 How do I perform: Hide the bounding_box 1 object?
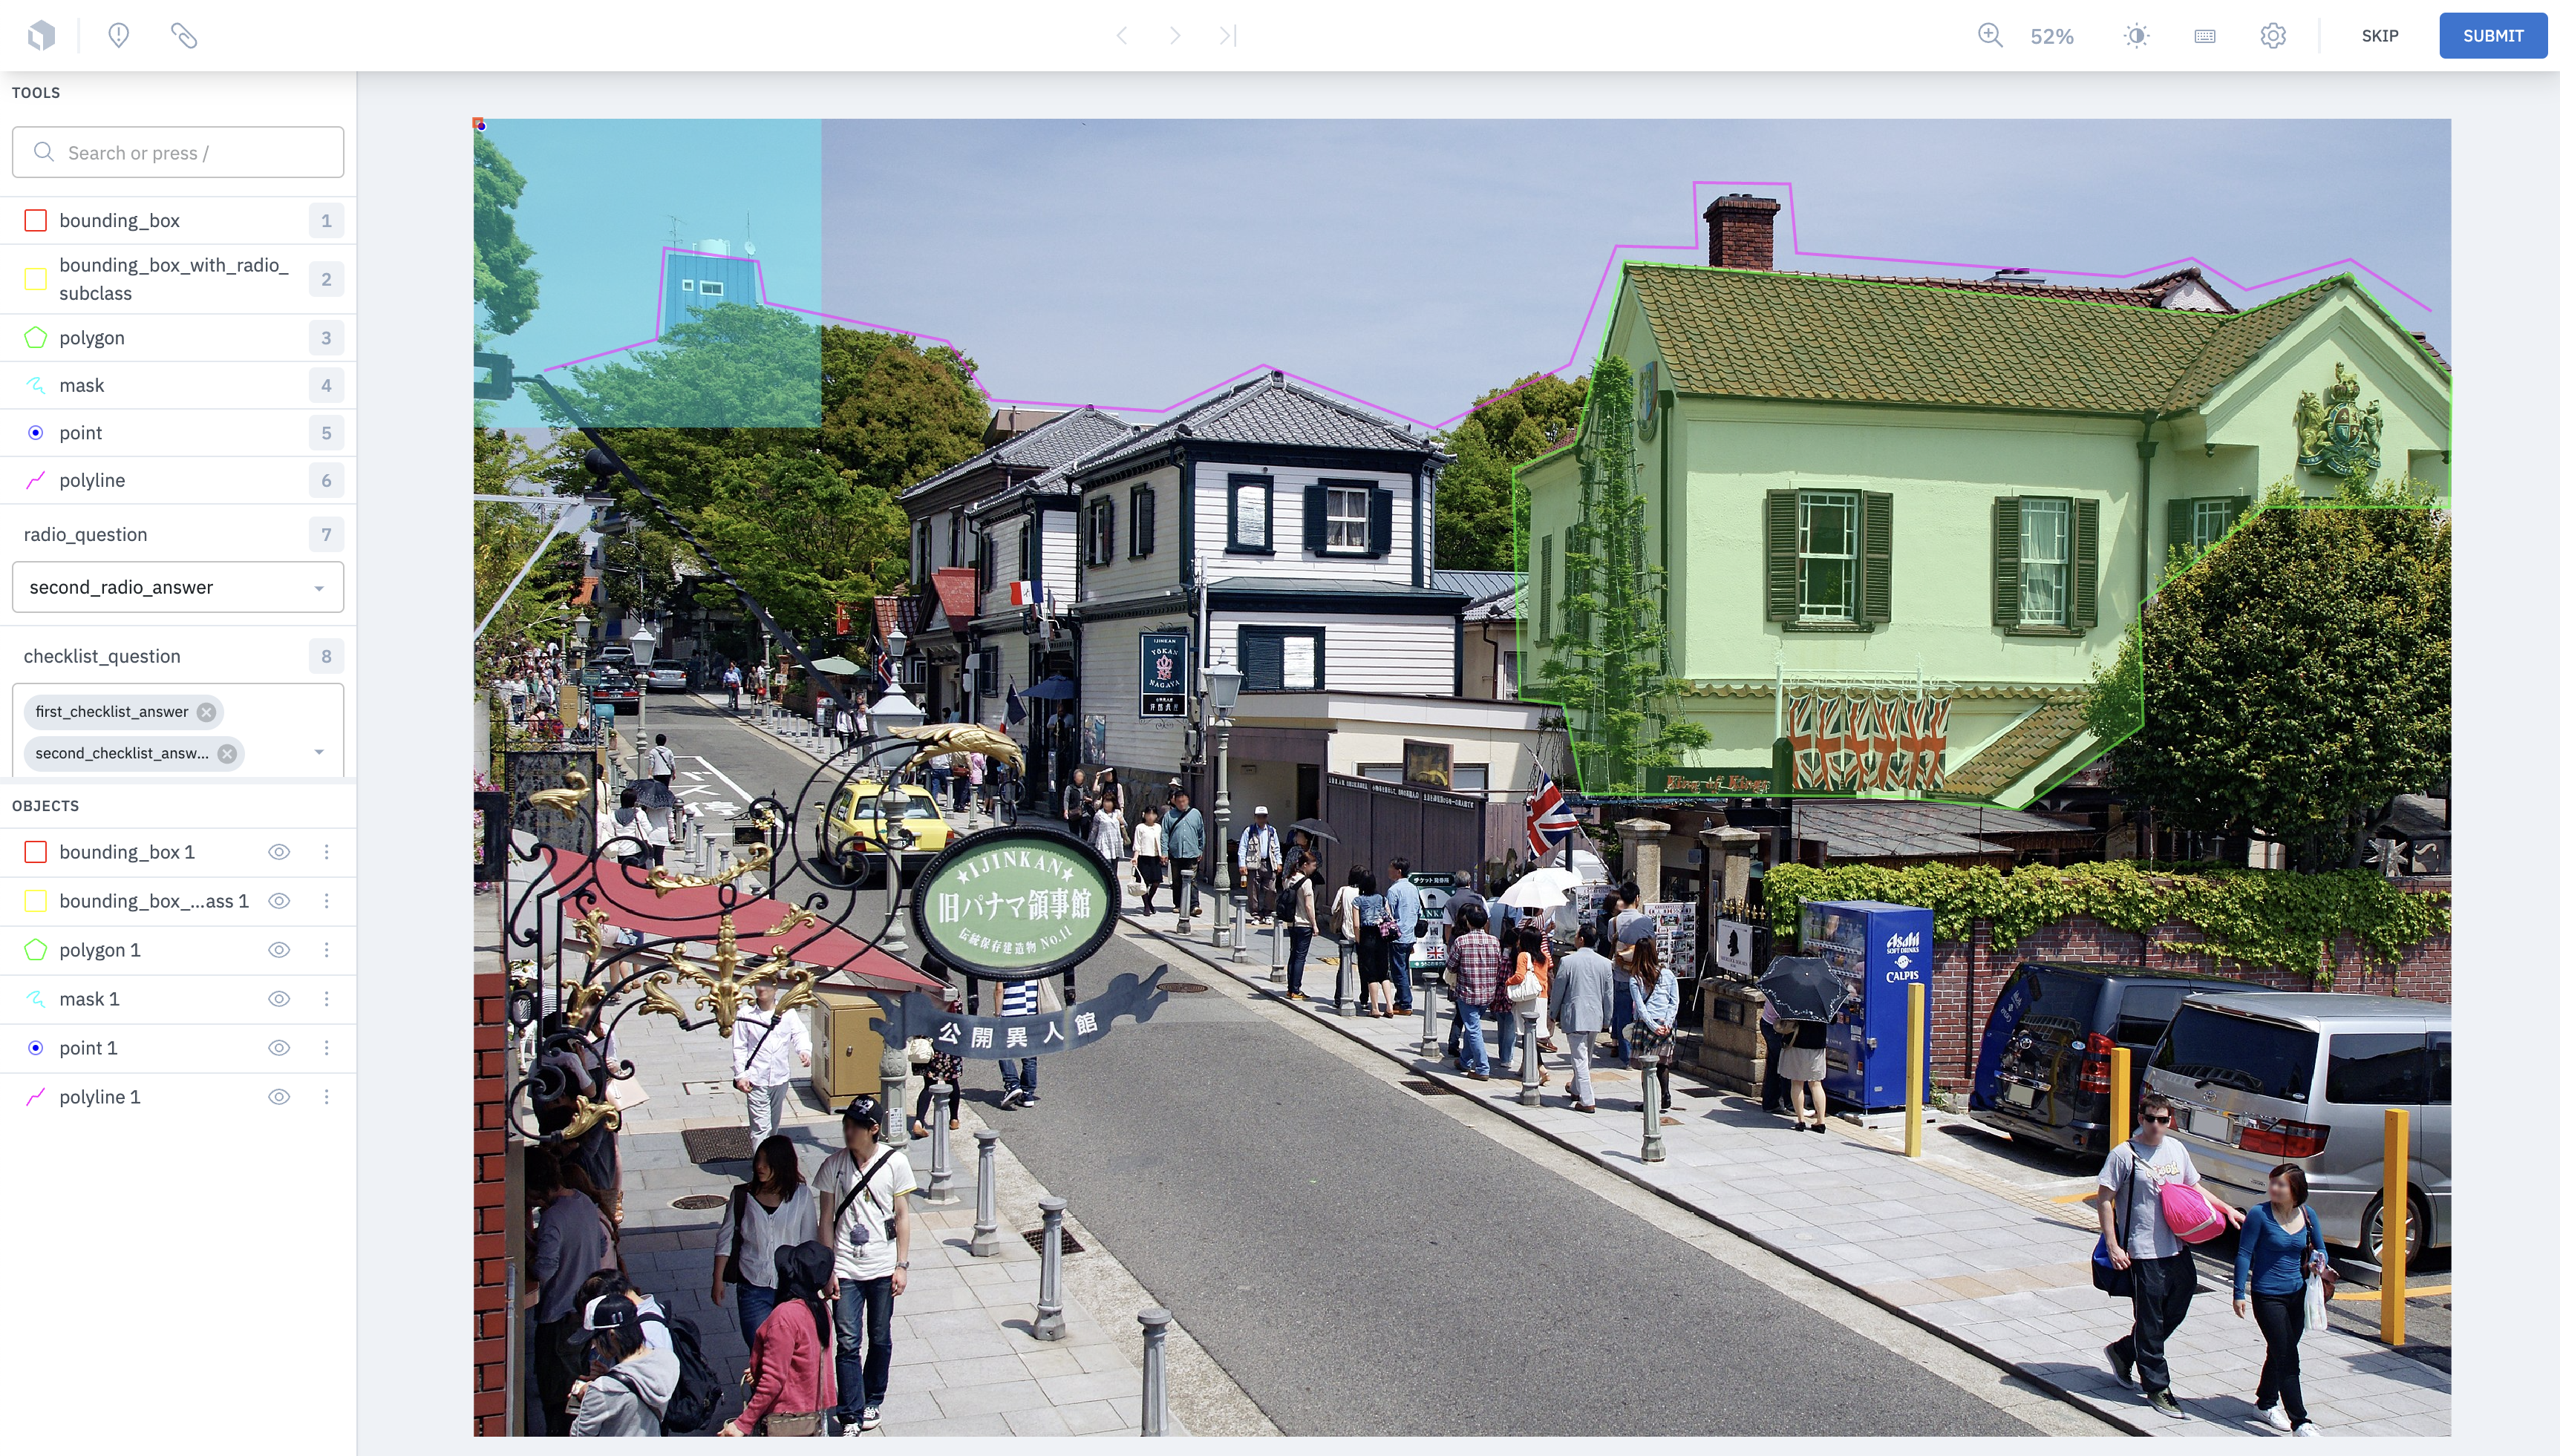pyautogui.click(x=279, y=852)
